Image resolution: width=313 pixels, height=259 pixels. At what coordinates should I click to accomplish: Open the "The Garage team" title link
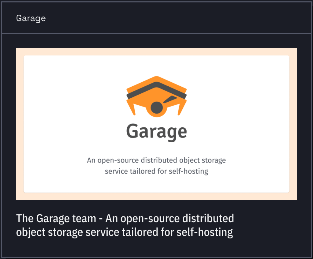tap(56, 219)
